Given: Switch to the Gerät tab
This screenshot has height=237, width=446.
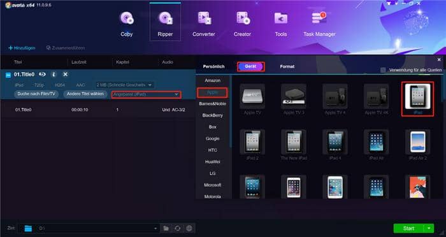Looking at the screenshot, I should pyautogui.click(x=250, y=66).
